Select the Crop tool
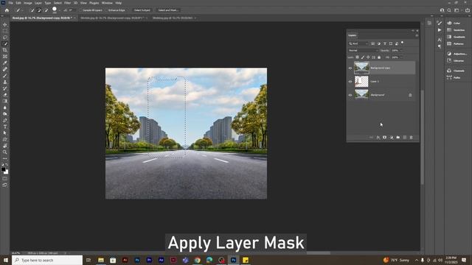The width and height of the screenshot is (472, 265). (x=5, y=50)
